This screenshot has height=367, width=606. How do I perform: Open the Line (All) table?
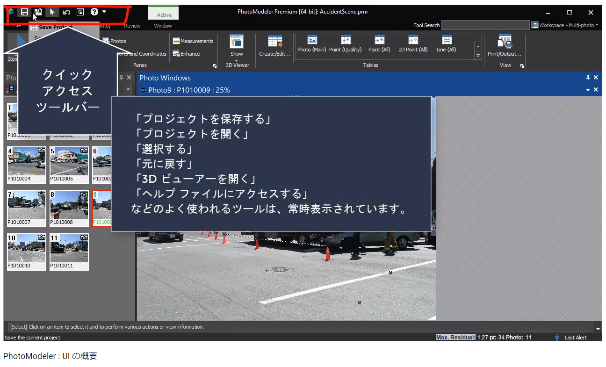click(x=447, y=44)
